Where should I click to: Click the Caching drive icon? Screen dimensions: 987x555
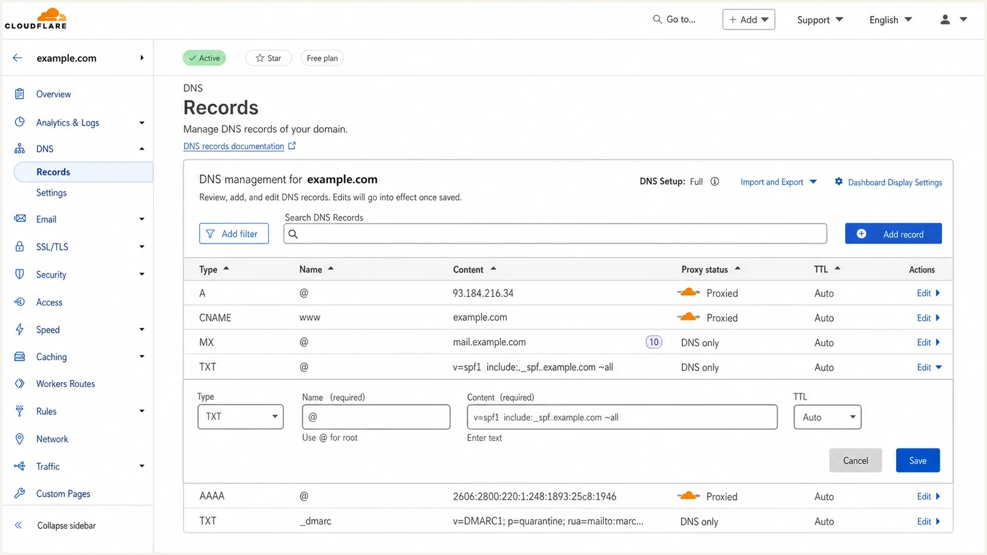[19, 356]
